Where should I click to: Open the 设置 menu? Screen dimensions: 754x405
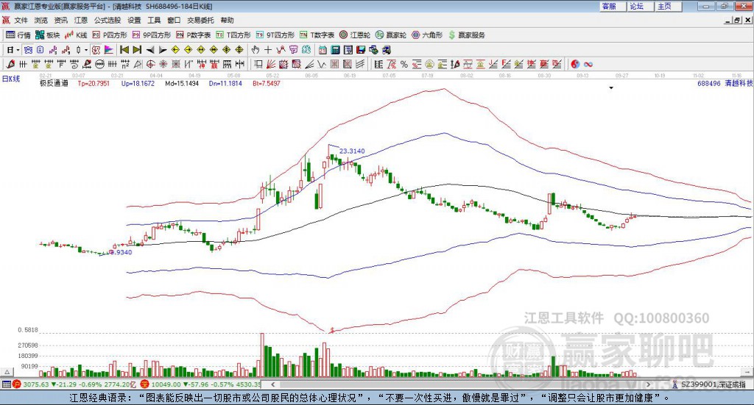pos(134,20)
